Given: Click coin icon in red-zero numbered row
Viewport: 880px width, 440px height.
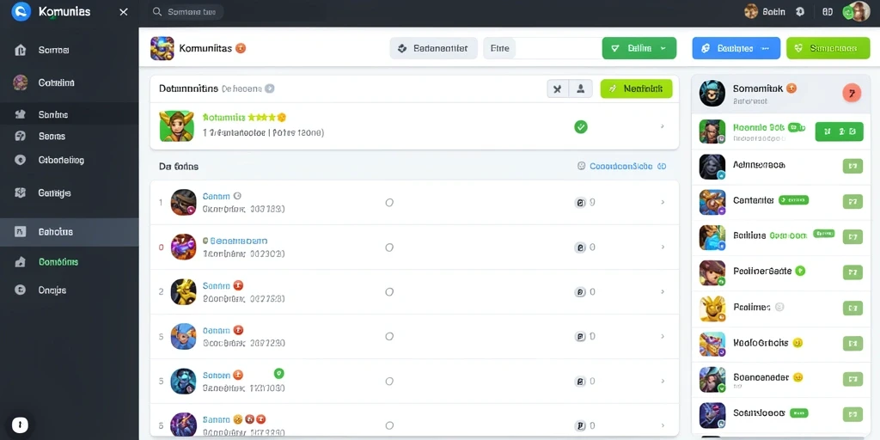Looking at the screenshot, I should 580,247.
